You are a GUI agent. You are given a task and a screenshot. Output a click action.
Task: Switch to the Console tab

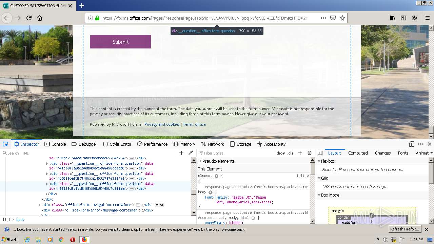[x=55, y=144]
